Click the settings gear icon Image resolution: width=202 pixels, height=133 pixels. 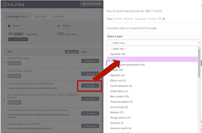[164, 19]
